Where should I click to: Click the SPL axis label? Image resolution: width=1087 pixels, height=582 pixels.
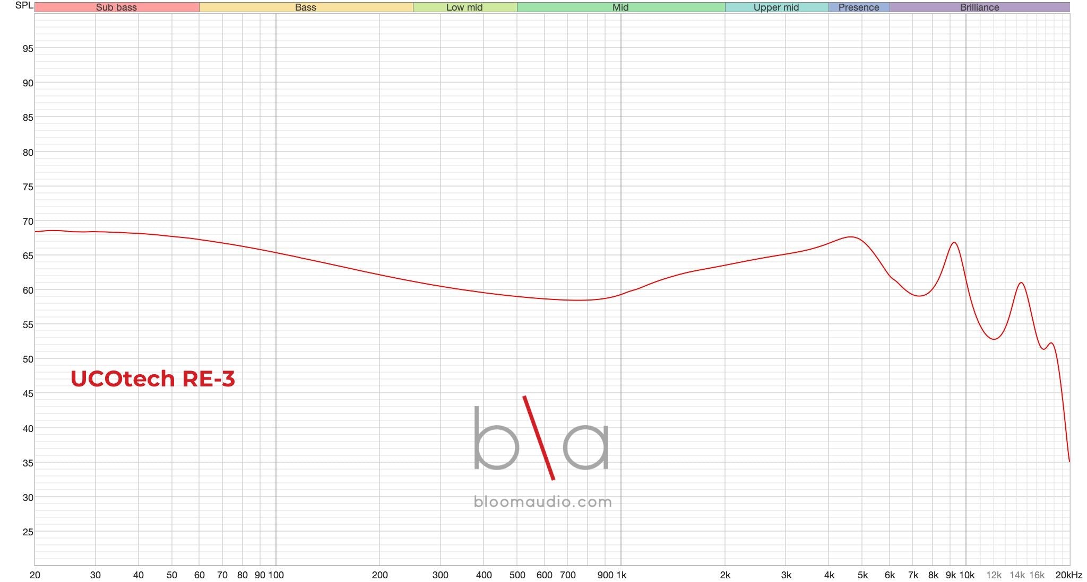pyautogui.click(x=24, y=5)
